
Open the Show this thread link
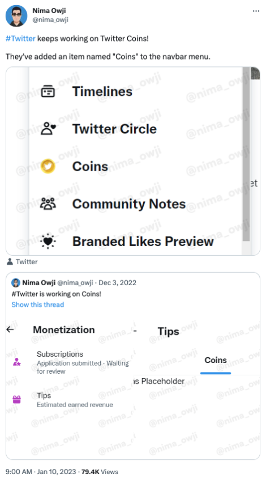pyautogui.click(x=38, y=305)
